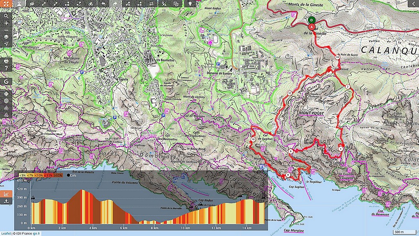
Task: Zoom out with the minus button
Action: pos(6,30)
